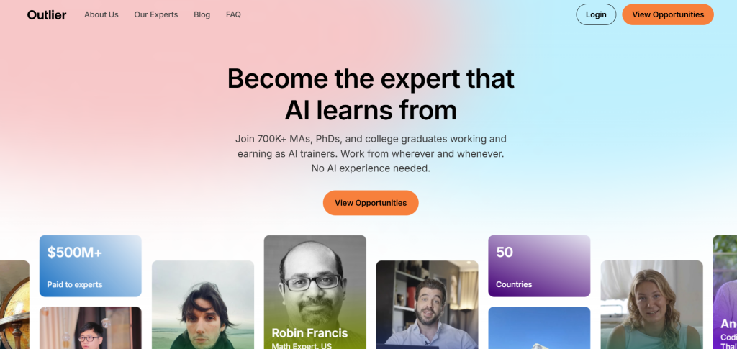Click the Robin Francis name label
Image resolution: width=737 pixels, height=349 pixels.
coord(309,333)
